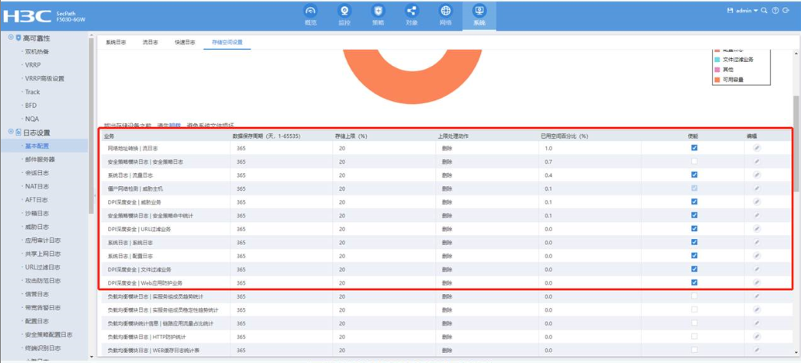The height and width of the screenshot is (363, 801).
Task: Open NAT日志 in the sidebar
Action: pos(37,186)
